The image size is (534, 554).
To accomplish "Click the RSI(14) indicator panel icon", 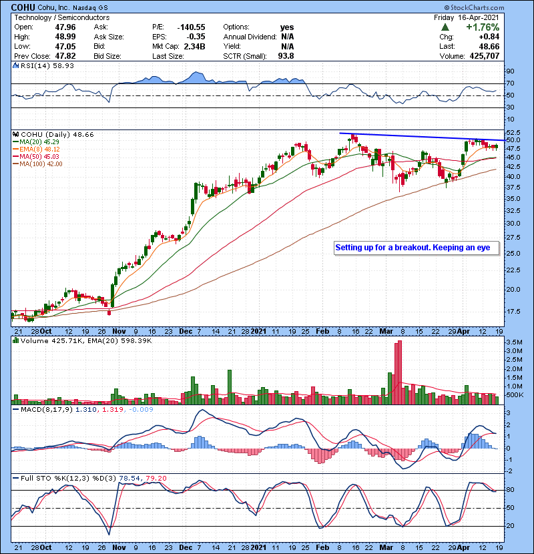I will pyautogui.click(x=15, y=65).
